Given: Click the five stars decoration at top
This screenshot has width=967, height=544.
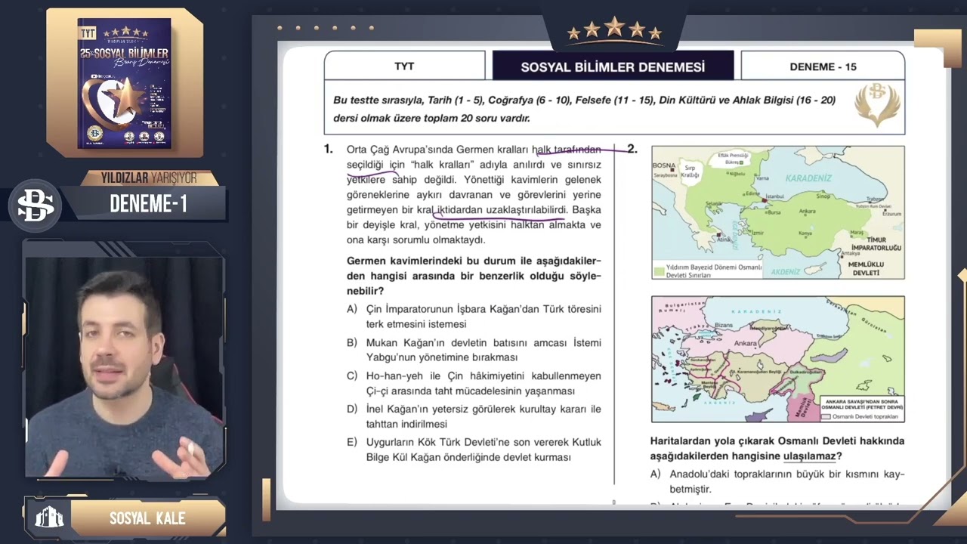Looking at the screenshot, I should click(614, 29).
